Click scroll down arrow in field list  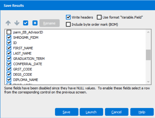(148, 82)
